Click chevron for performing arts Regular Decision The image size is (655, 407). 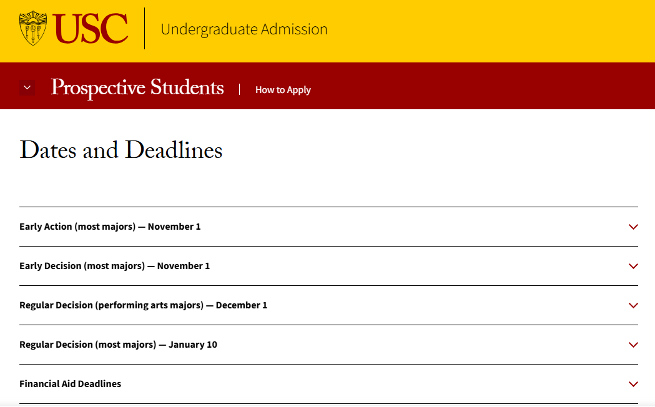pos(633,305)
